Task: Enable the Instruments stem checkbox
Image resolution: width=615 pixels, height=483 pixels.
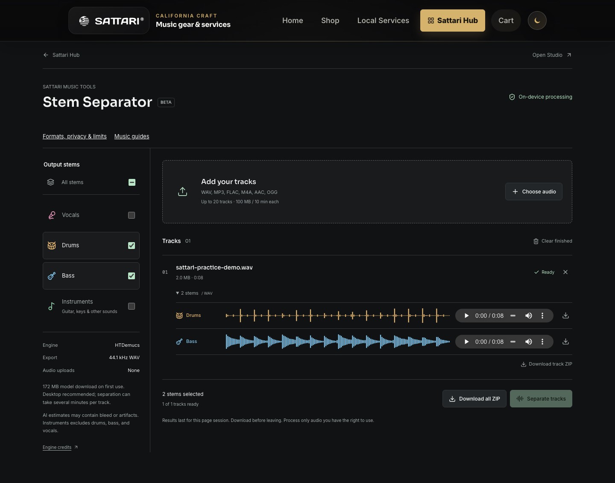Action: tap(132, 306)
